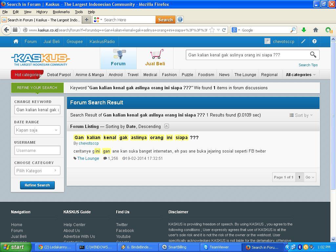The width and height of the screenshot is (336, 252).
Task: Click the chevotsccp avatar image
Action: pyautogui.click(x=267, y=41)
